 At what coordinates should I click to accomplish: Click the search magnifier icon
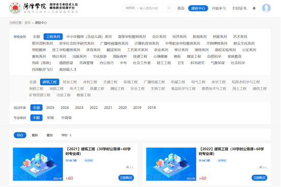[169, 8]
